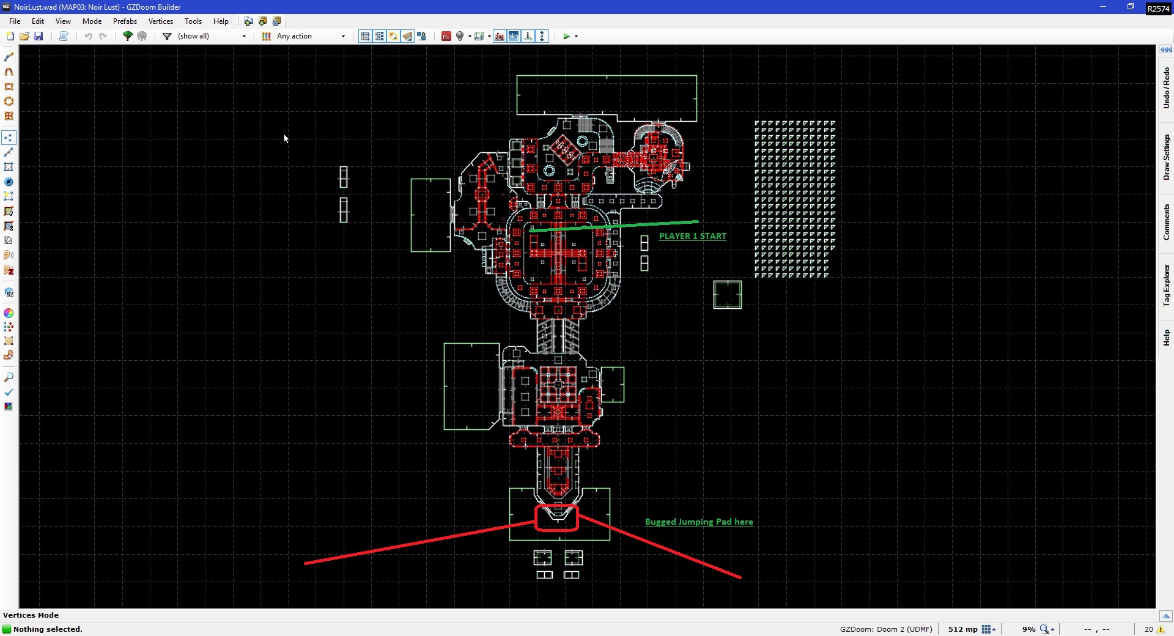This screenshot has height=636, width=1174.
Task: Switch to Vertices mode in left toolbar
Action: (x=9, y=138)
